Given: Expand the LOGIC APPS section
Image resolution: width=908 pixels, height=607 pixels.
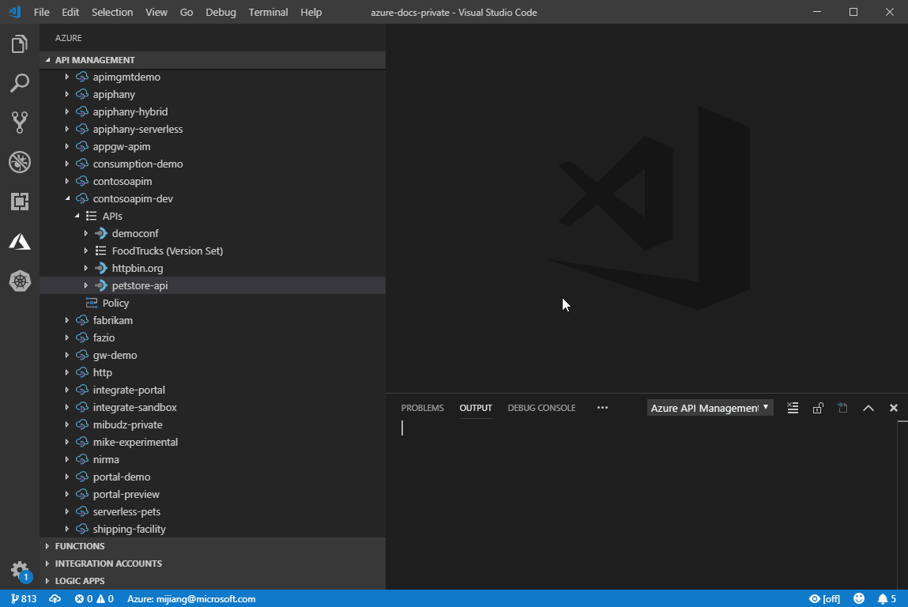Looking at the screenshot, I should click(48, 581).
